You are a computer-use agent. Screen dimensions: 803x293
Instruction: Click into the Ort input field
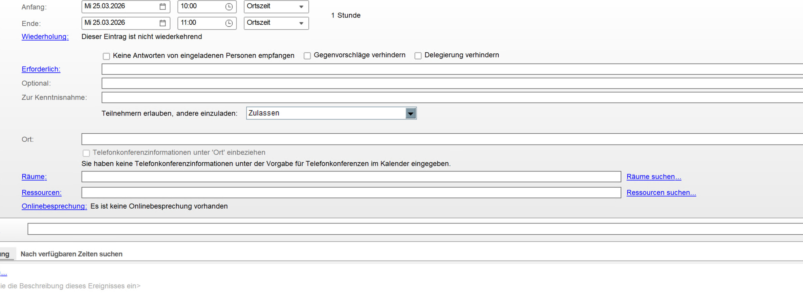point(440,139)
